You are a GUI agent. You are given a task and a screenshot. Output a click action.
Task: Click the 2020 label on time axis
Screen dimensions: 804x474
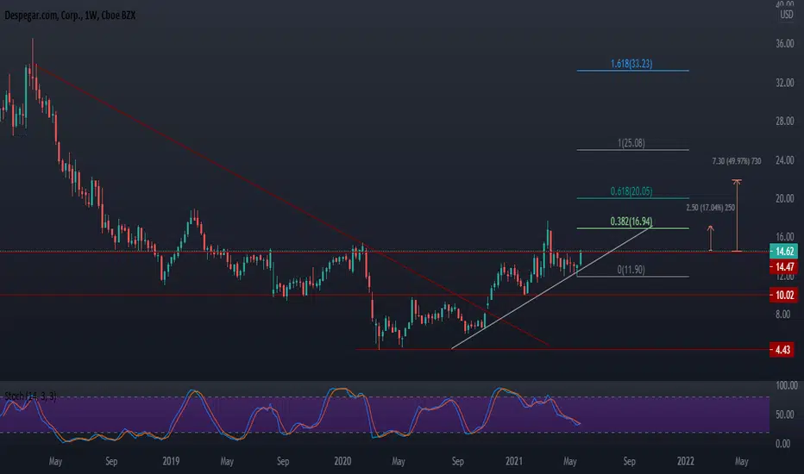(342, 461)
